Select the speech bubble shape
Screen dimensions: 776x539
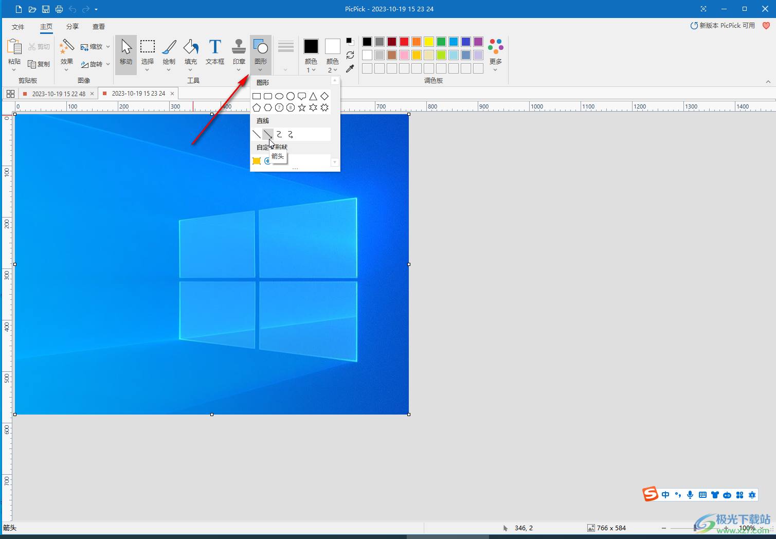coord(302,96)
